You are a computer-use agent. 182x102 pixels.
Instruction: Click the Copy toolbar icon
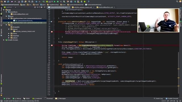(x=22, y=2)
